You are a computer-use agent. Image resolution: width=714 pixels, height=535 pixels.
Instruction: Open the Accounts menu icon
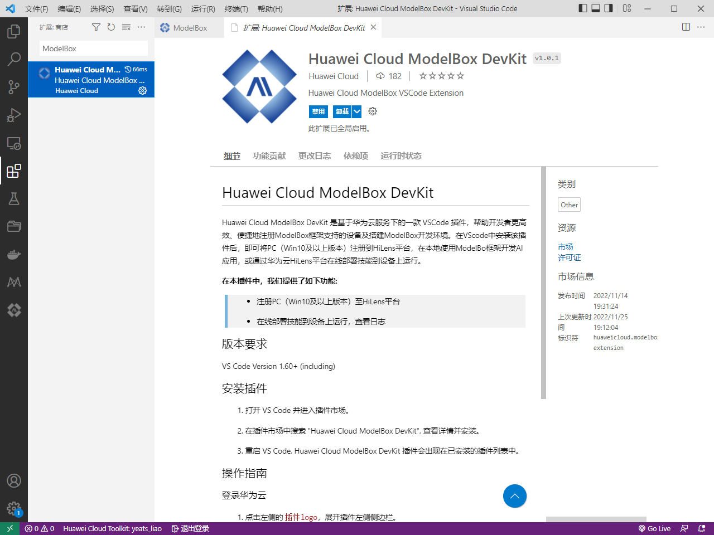point(14,480)
